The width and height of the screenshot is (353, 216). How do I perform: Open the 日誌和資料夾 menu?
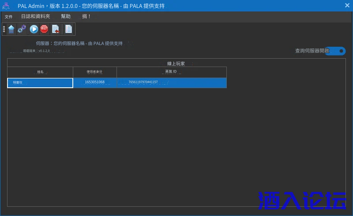(x=35, y=16)
